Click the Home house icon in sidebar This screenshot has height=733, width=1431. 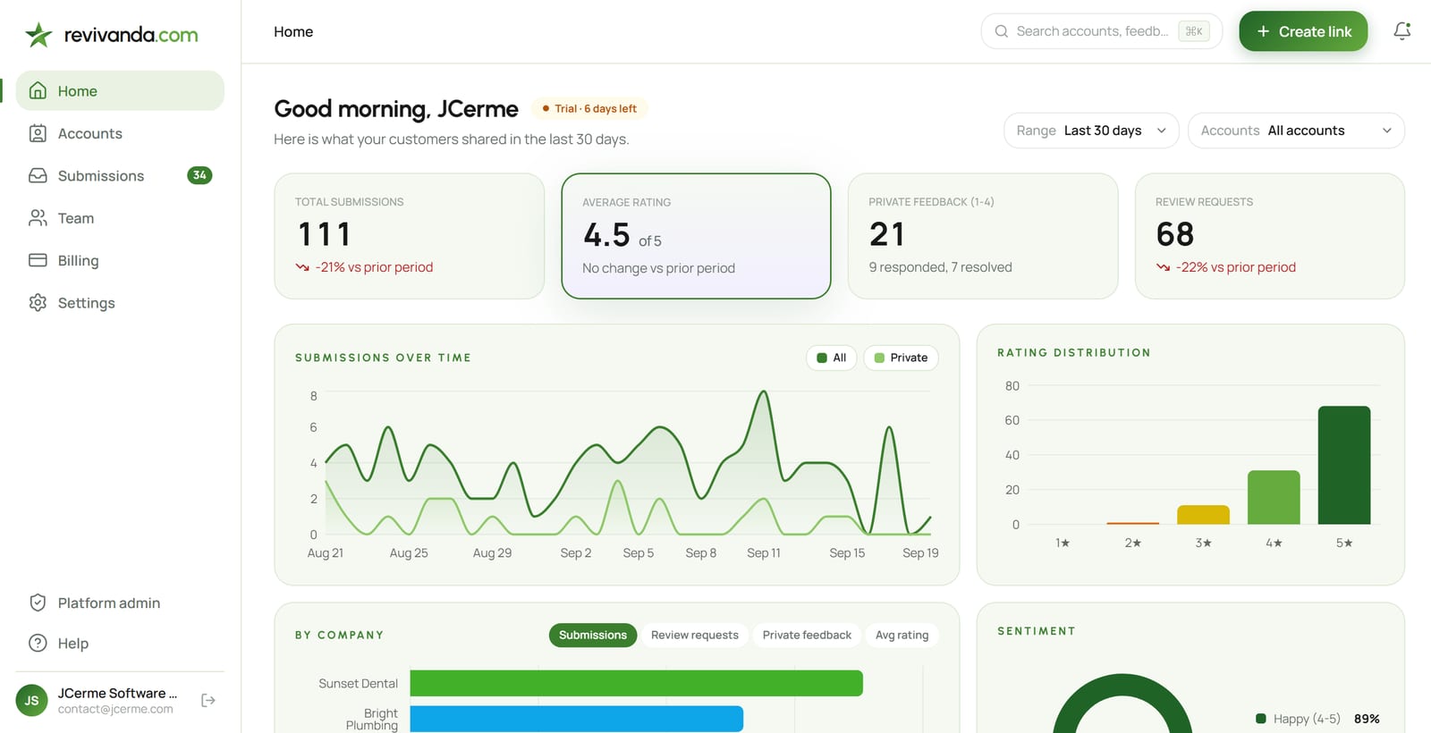point(38,90)
